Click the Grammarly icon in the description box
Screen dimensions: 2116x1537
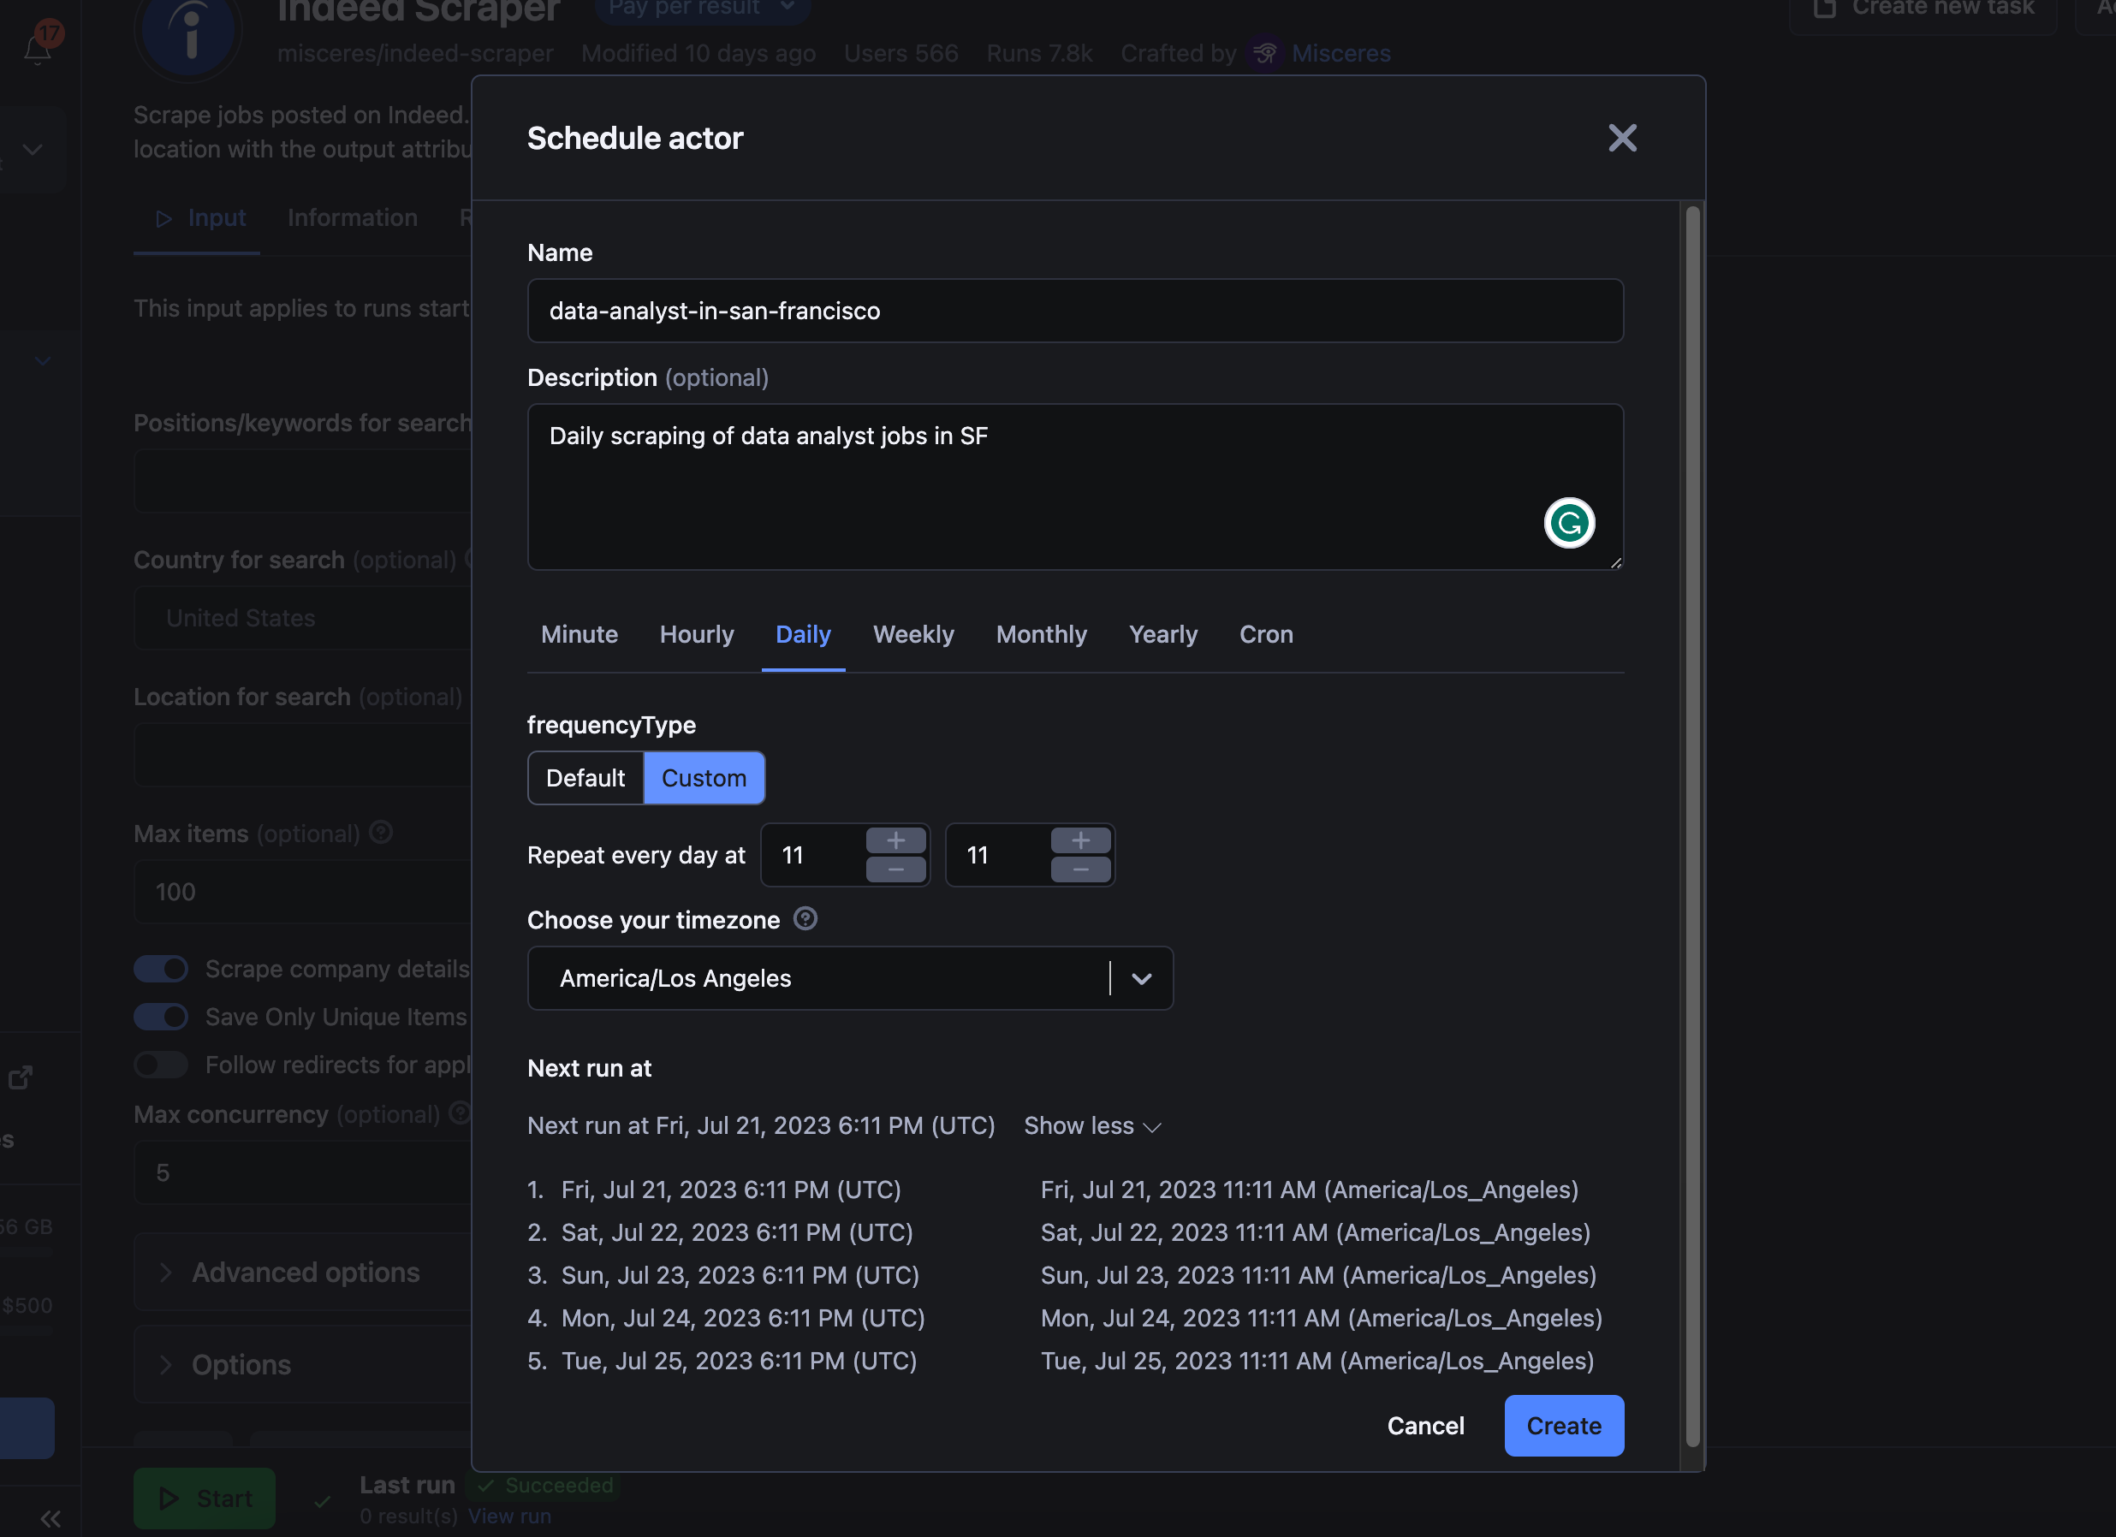[1568, 522]
